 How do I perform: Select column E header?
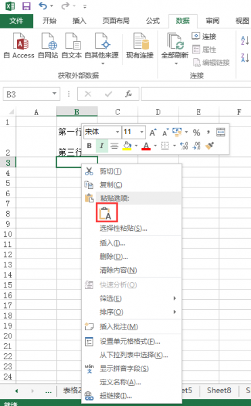pos(198,112)
